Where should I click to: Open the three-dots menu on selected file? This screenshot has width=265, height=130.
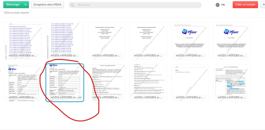[x=79, y=98]
